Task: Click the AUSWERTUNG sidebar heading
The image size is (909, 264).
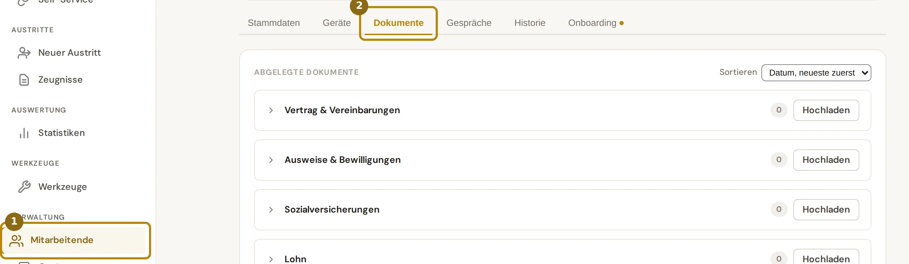Action: [39, 110]
